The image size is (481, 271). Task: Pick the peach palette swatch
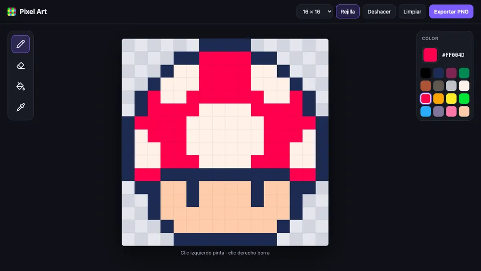[464, 111]
